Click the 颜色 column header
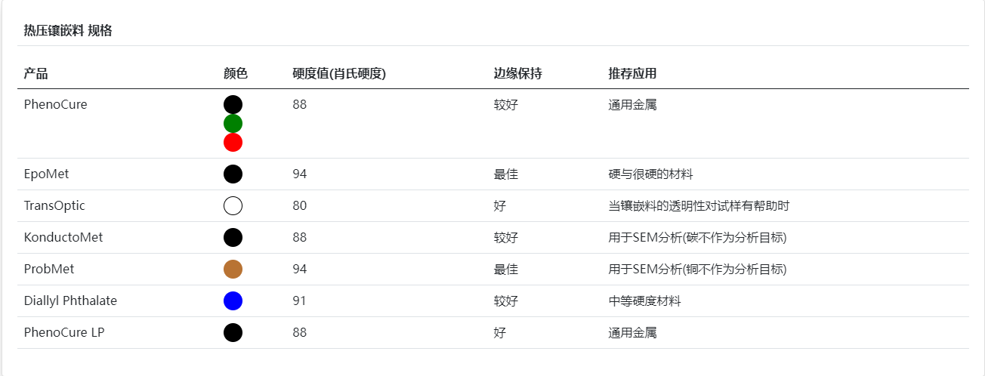This screenshot has height=376, width=985. click(x=235, y=73)
